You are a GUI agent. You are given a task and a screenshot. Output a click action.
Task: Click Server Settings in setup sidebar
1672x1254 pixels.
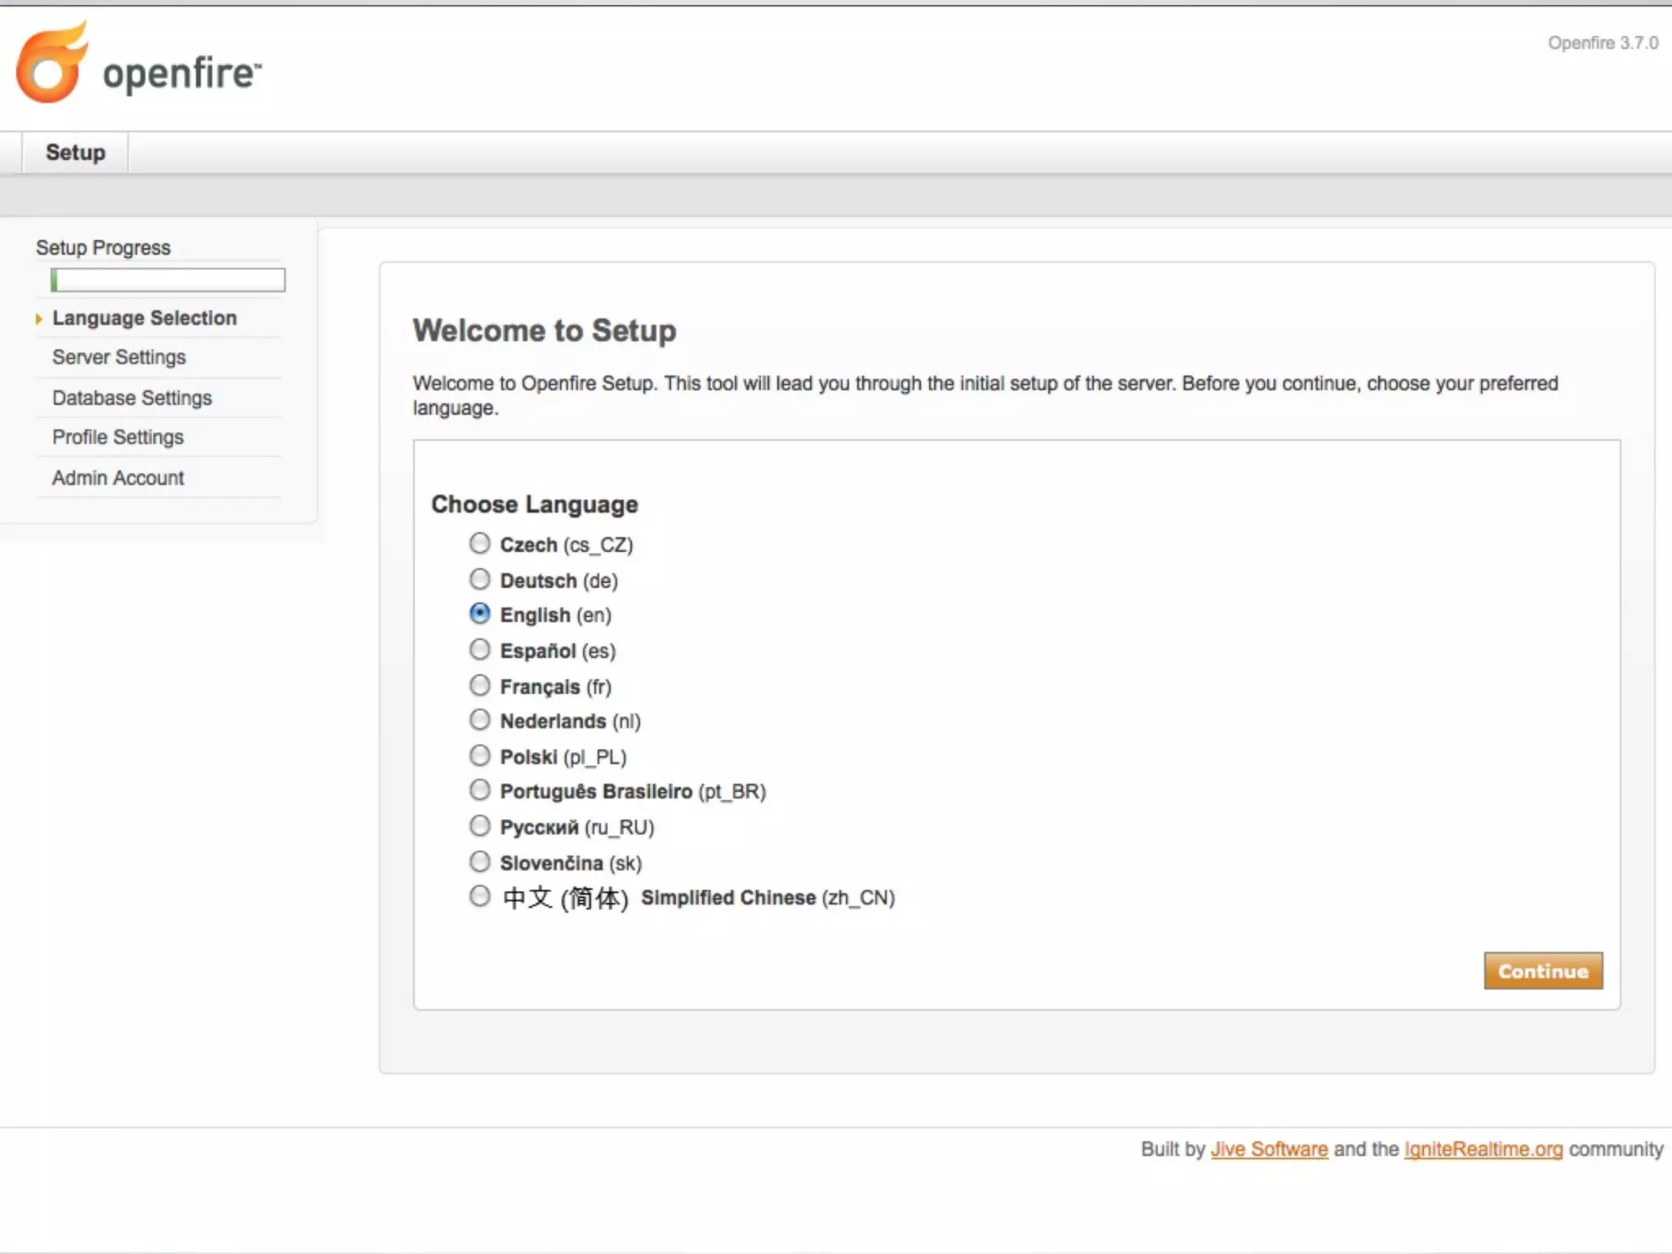tap(119, 358)
